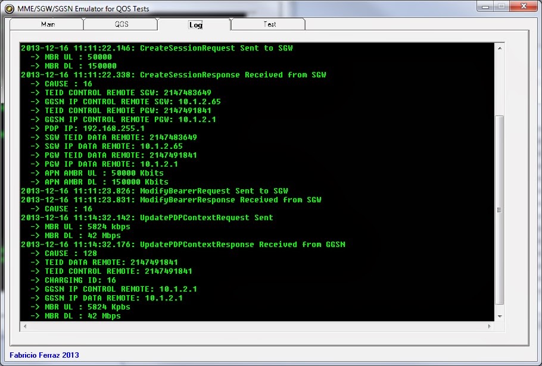The height and width of the screenshot is (366, 542).
Task: Switch to the Test tab
Action: tap(268, 24)
